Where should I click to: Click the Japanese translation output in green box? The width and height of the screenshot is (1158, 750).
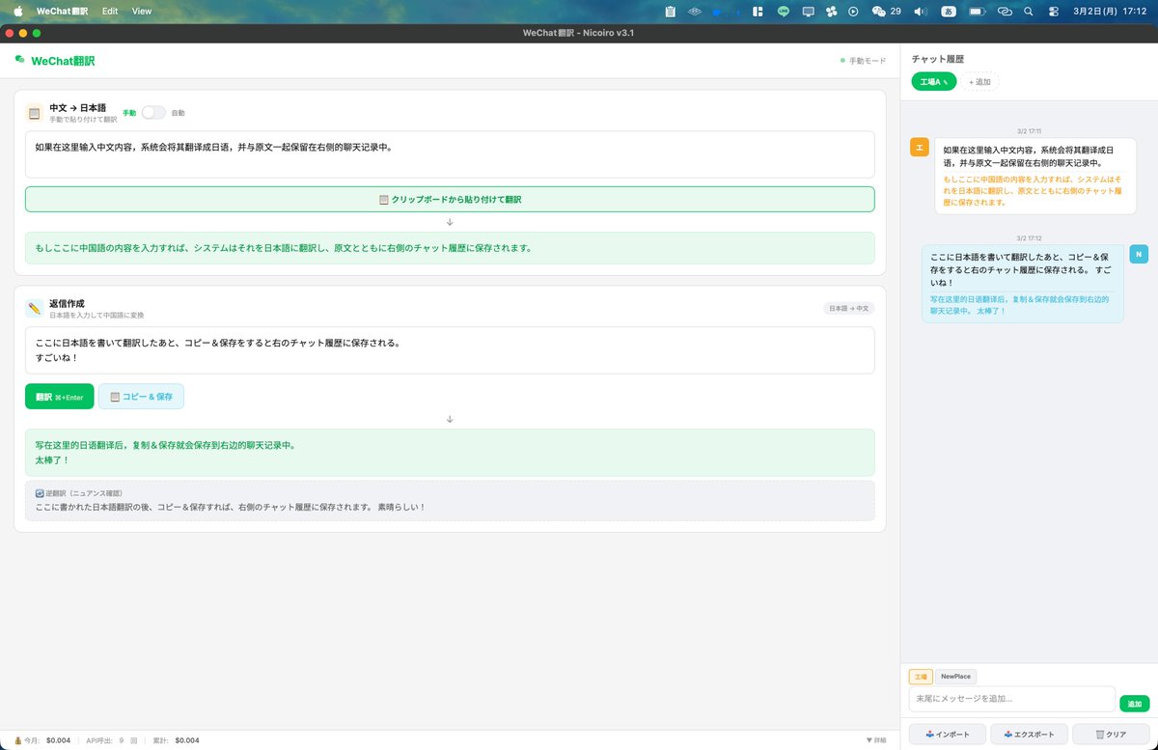(x=450, y=248)
